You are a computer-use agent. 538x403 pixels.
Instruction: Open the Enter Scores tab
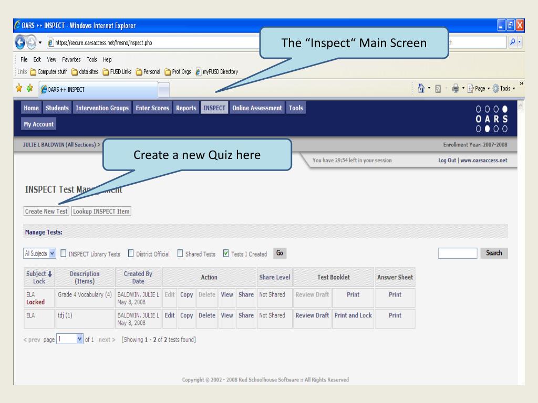click(x=152, y=108)
